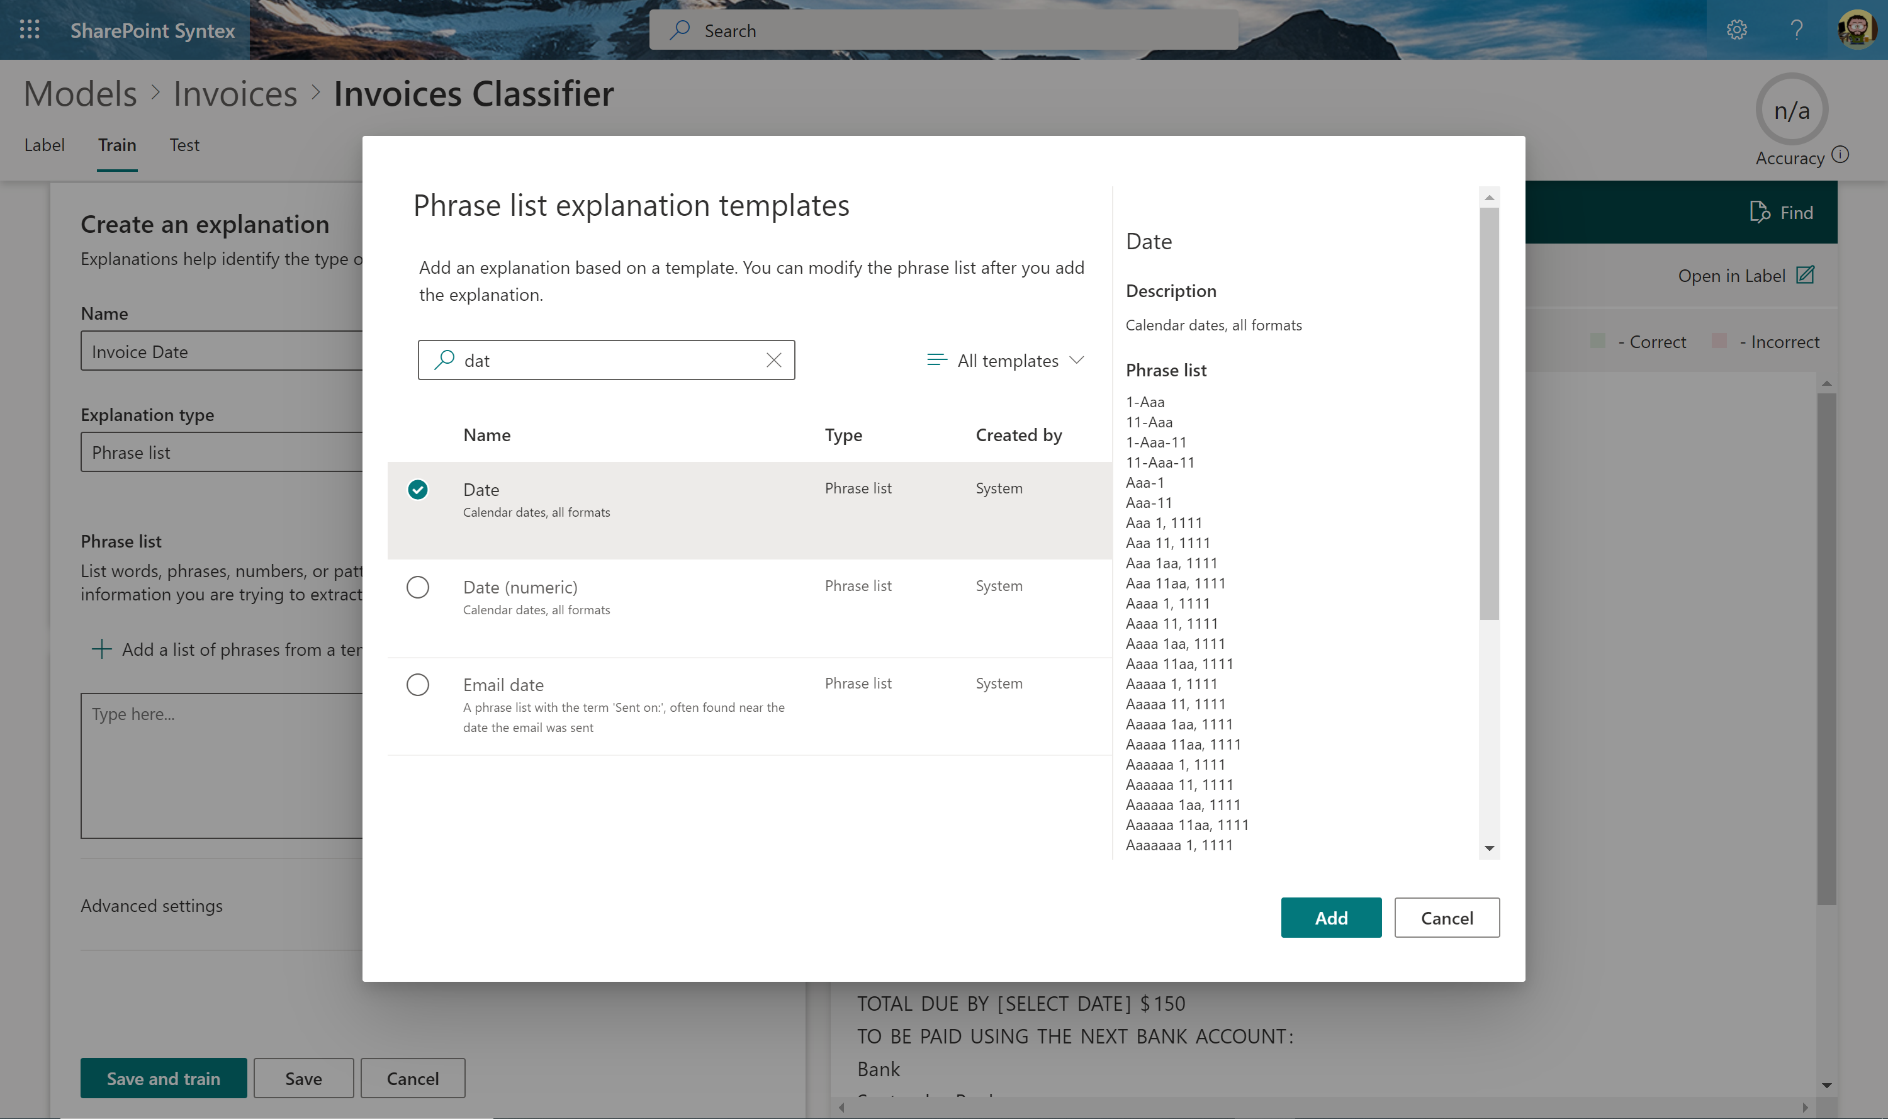Image resolution: width=1888 pixels, height=1119 pixels.
Task: Click the Open in Label edit icon
Action: [1805, 275]
